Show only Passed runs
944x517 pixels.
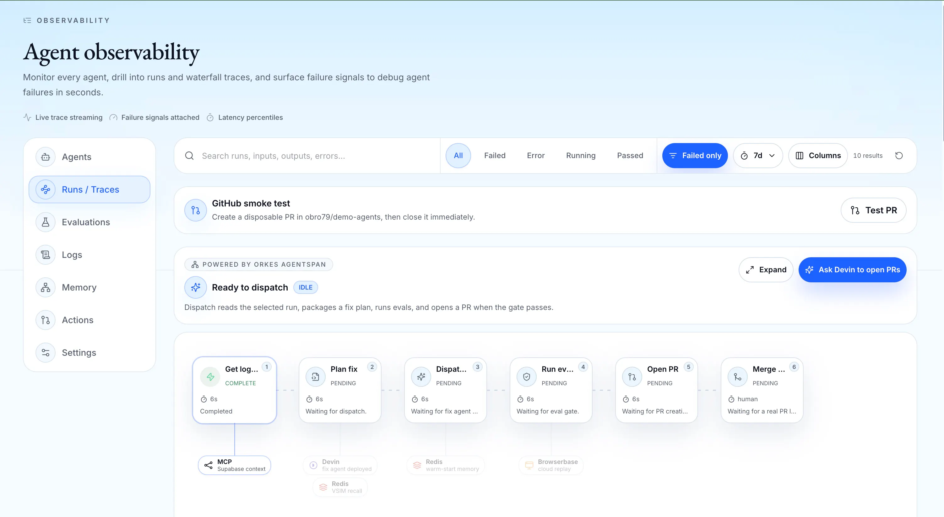pyautogui.click(x=630, y=156)
